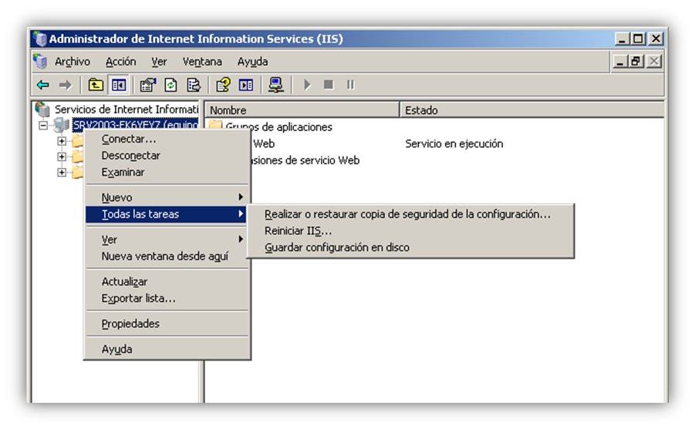
Task: Select Todas las tareas in context menu
Action: tap(167, 214)
